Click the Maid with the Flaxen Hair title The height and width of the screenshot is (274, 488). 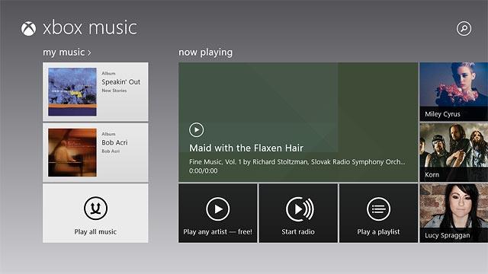tap(246, 148)
